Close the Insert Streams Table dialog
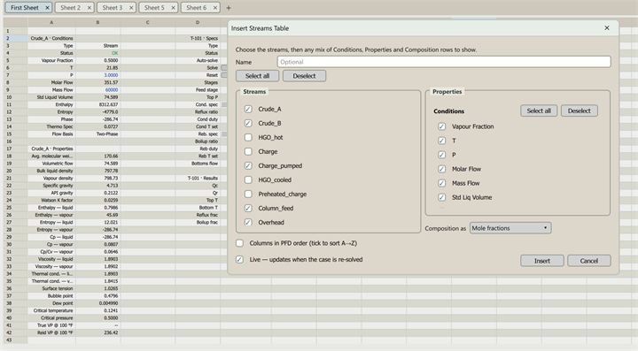Image resolution: width=638 pixels, height=351 pixels. click(607, 28)
